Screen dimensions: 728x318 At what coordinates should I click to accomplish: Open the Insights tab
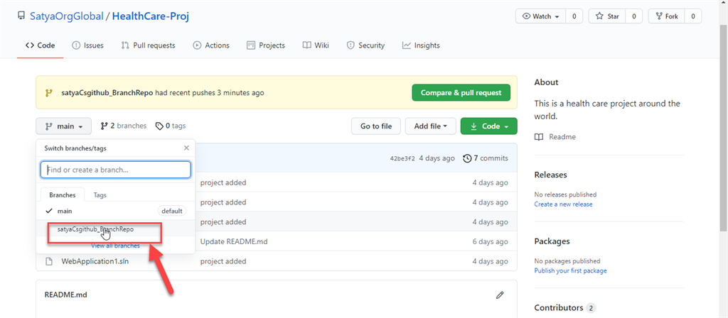coord(421,45)
